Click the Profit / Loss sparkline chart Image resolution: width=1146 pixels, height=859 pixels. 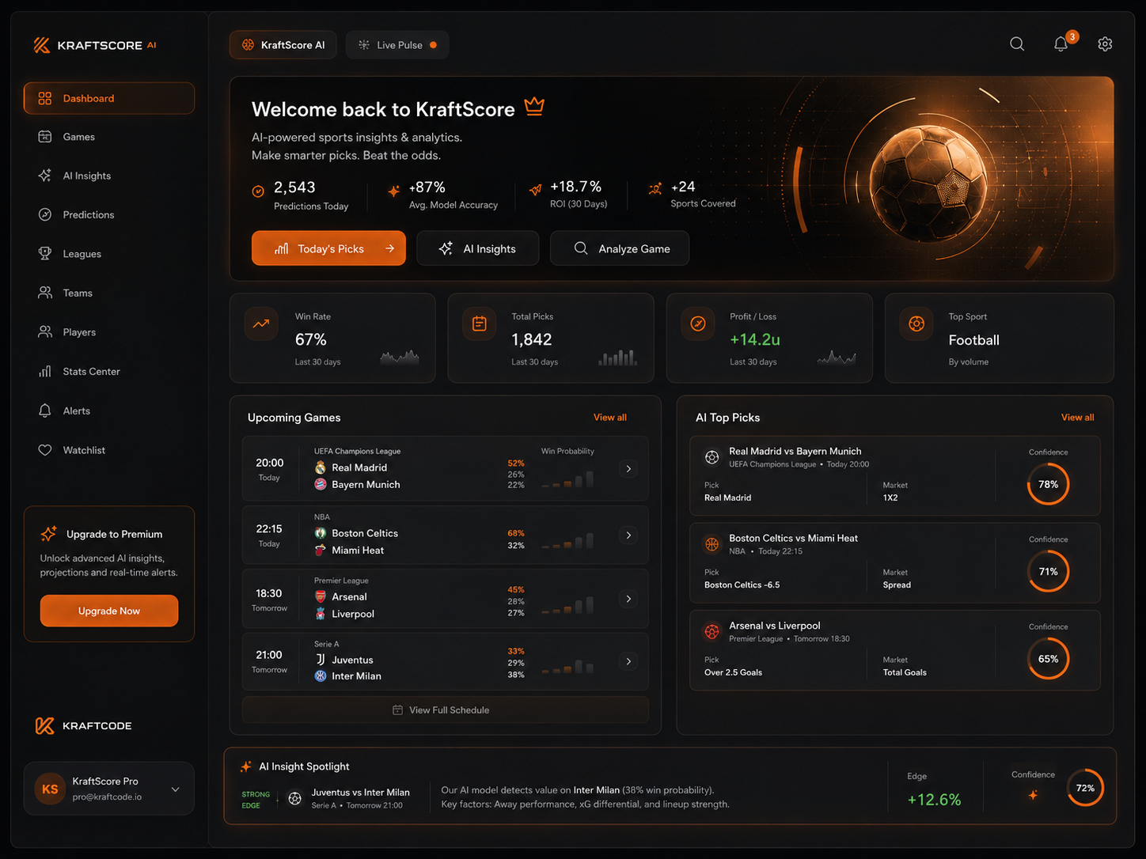pyautogui.click(x=837, y=357)
